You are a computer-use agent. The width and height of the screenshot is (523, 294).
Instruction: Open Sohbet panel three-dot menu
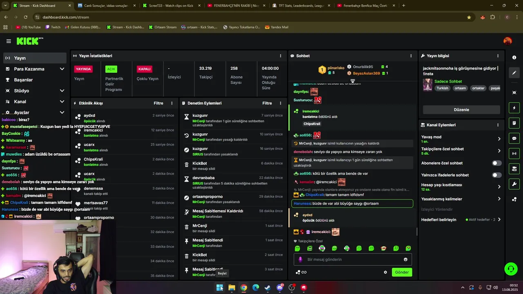(411, 56)
